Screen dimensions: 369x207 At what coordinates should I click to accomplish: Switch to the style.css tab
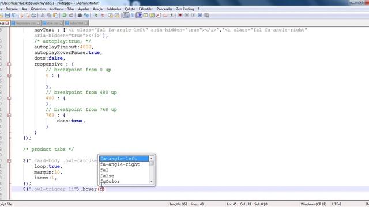[52, 23]
